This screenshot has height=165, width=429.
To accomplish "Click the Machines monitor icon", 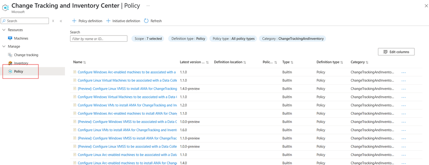I will (10, 38).
